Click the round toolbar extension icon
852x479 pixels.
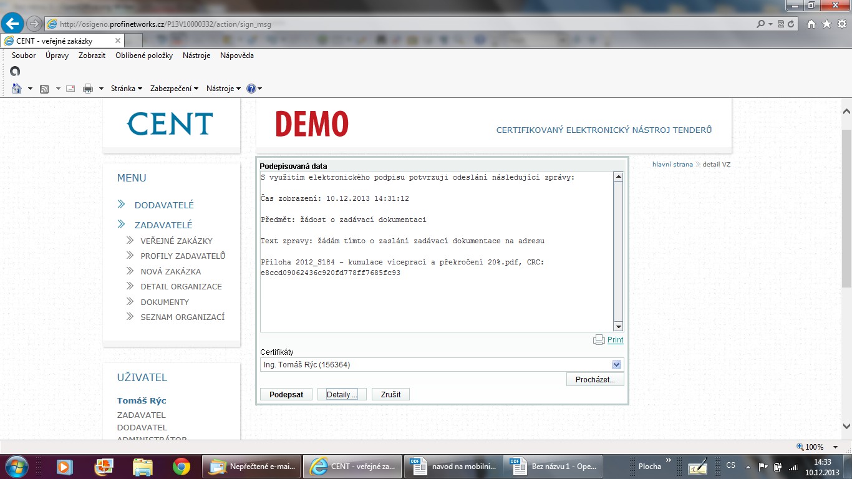click(16, 71)
